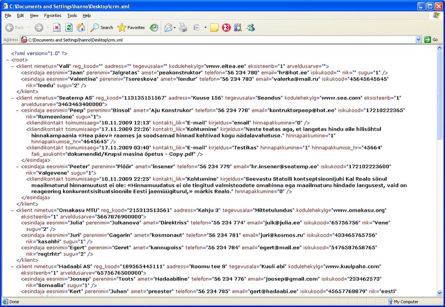Open the Edit button dropdown arrow

coord(205,28)
